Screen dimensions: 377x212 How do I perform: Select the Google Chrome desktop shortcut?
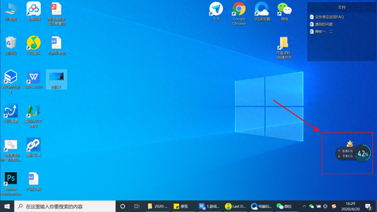pyautogui.click(x=239, y=10)
